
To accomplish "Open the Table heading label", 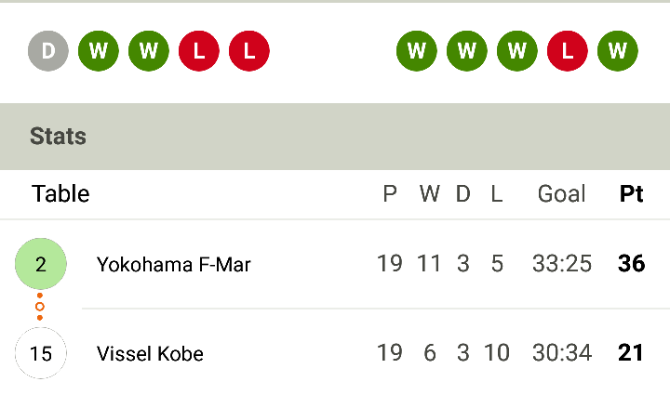I will point(60,193).
